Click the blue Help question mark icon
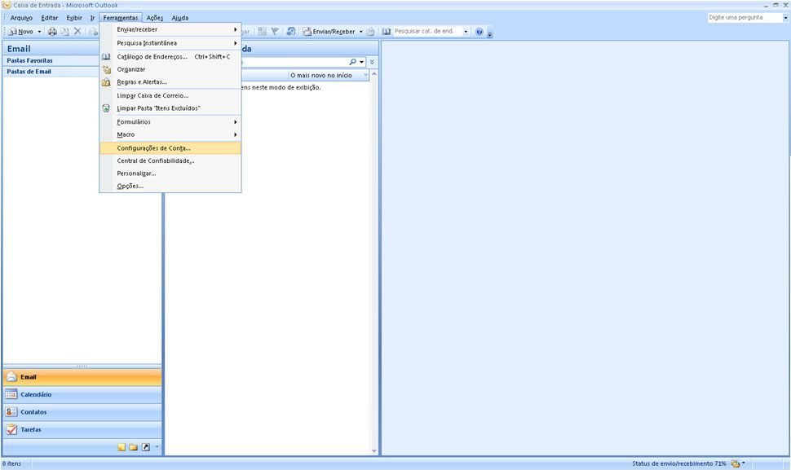Image resolution: width=791 pixels, height=470 pixels. (x=479, y=32)
